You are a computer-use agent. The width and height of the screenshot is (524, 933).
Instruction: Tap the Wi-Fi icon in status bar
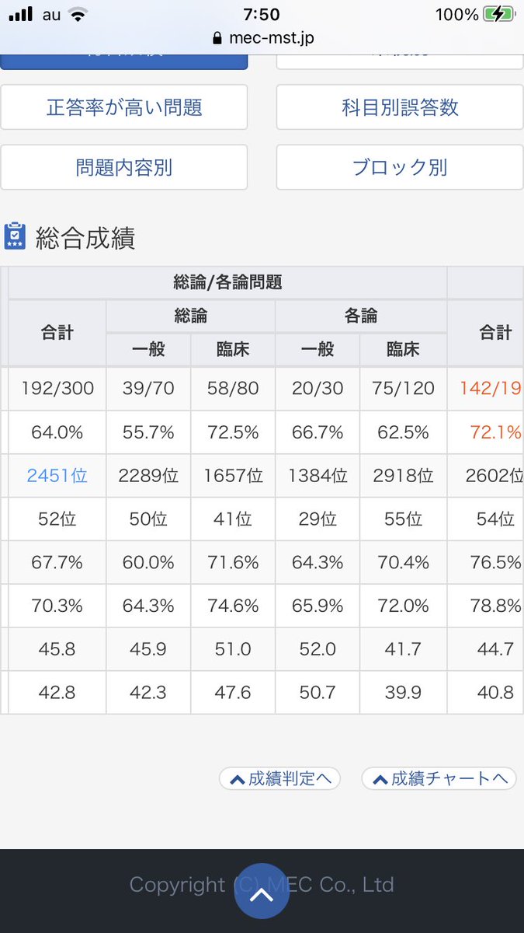(x=78, y=14)
